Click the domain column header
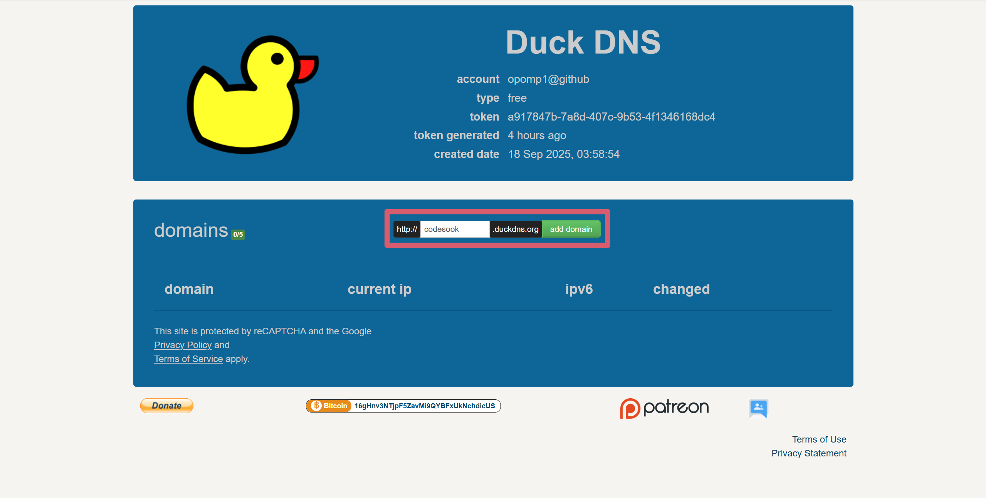This screenshot has width=986, height=498. 189,289
